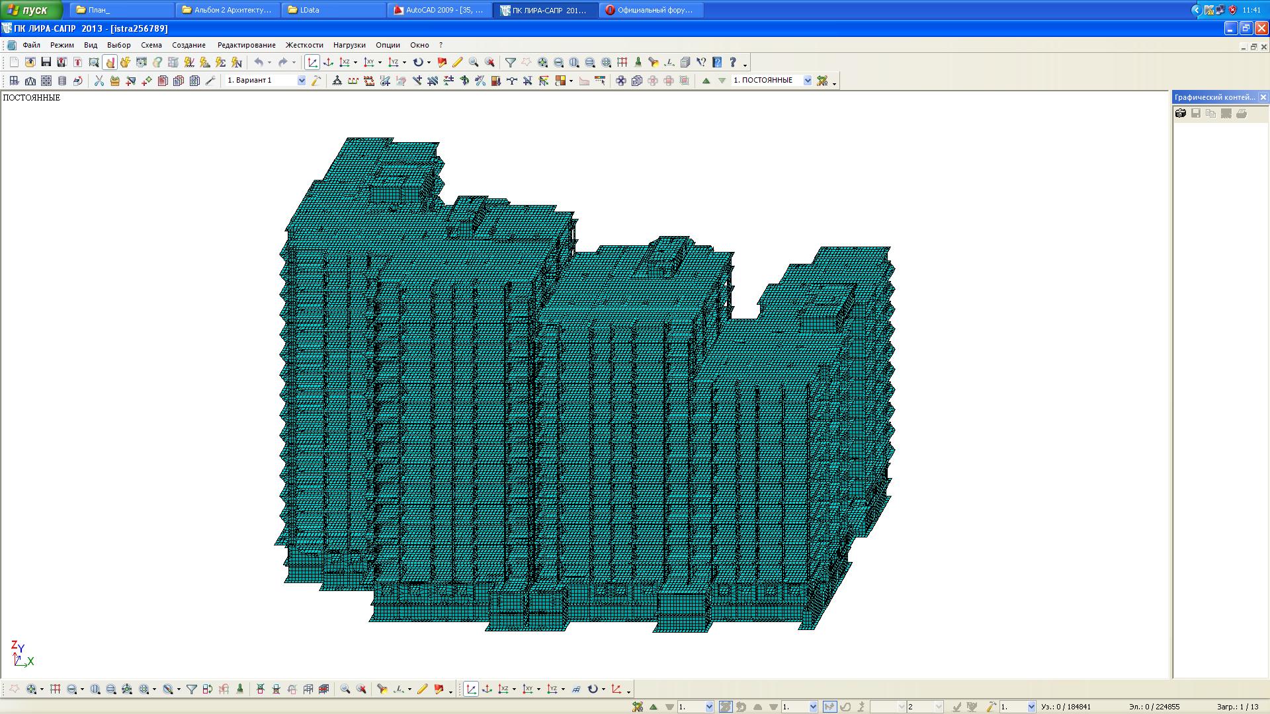Click the filter funnel icon in top toolbar
The height and width of the screenshot is (714, 1270).
point(510,62)
